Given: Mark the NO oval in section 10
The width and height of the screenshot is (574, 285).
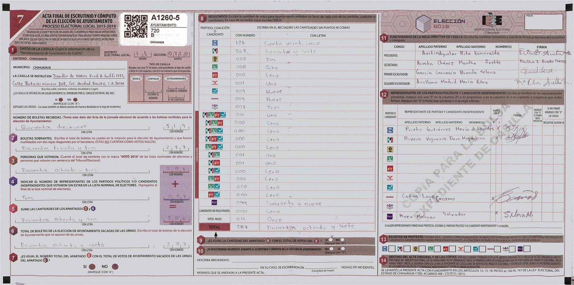Looking at the screenshot, I should pos(331,249).
